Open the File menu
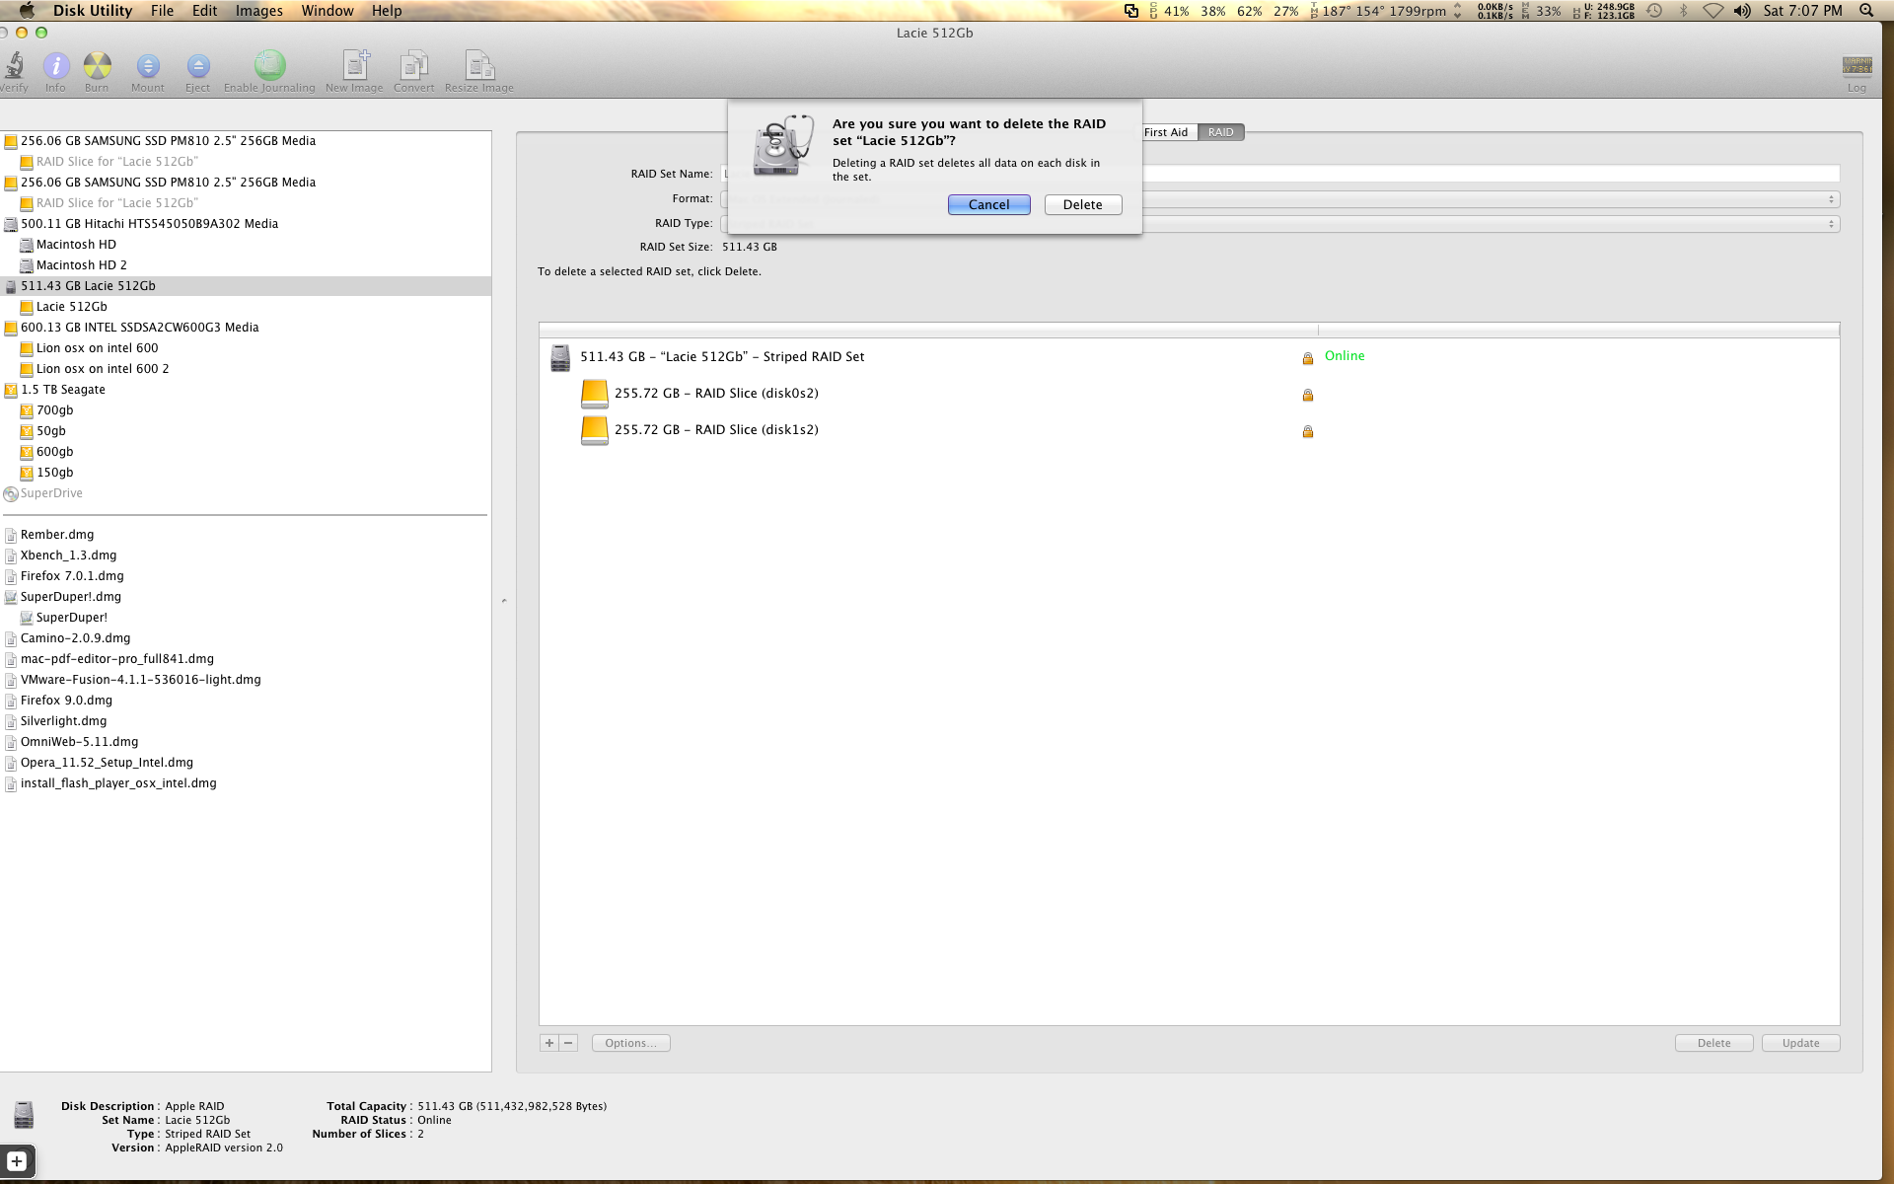Viewport: 1894px width, 1184px height. coord(162,11)
